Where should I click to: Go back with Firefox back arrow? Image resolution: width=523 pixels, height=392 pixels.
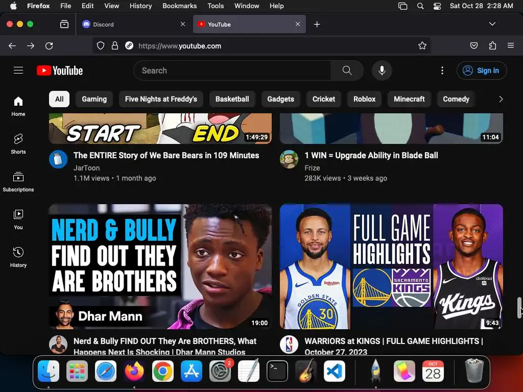[x=12, y=45]
